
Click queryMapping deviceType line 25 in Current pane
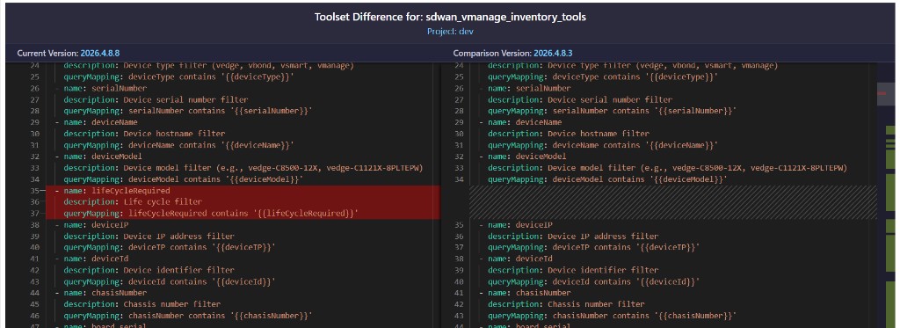click(179, 77)
